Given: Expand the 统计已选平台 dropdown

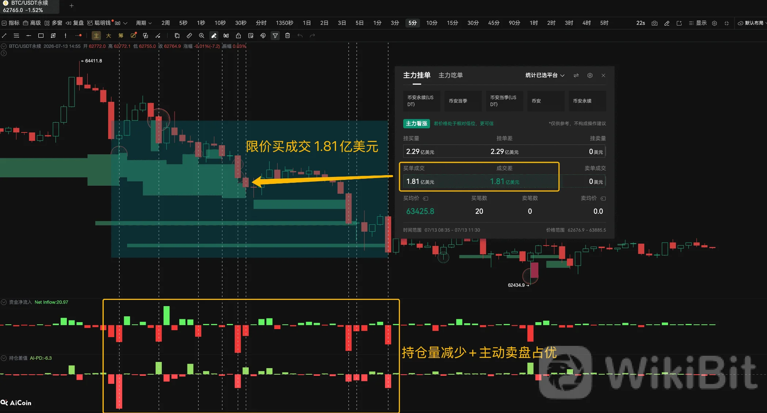Looking at the screenshot, I should pyautogui.click(x=545, y=75).
